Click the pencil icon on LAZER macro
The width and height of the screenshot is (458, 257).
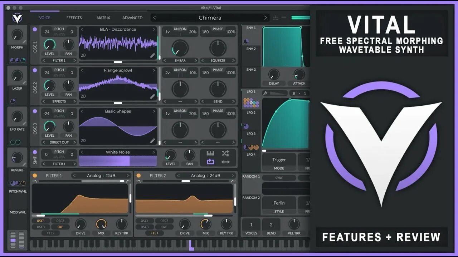(24, 82)
